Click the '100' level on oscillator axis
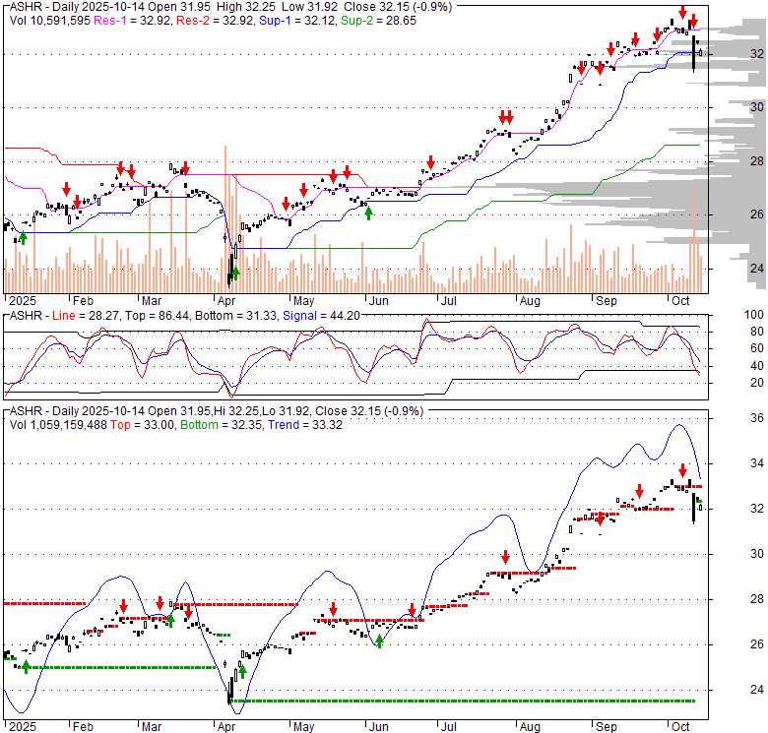The image size is (768, 733). point(754,315)
